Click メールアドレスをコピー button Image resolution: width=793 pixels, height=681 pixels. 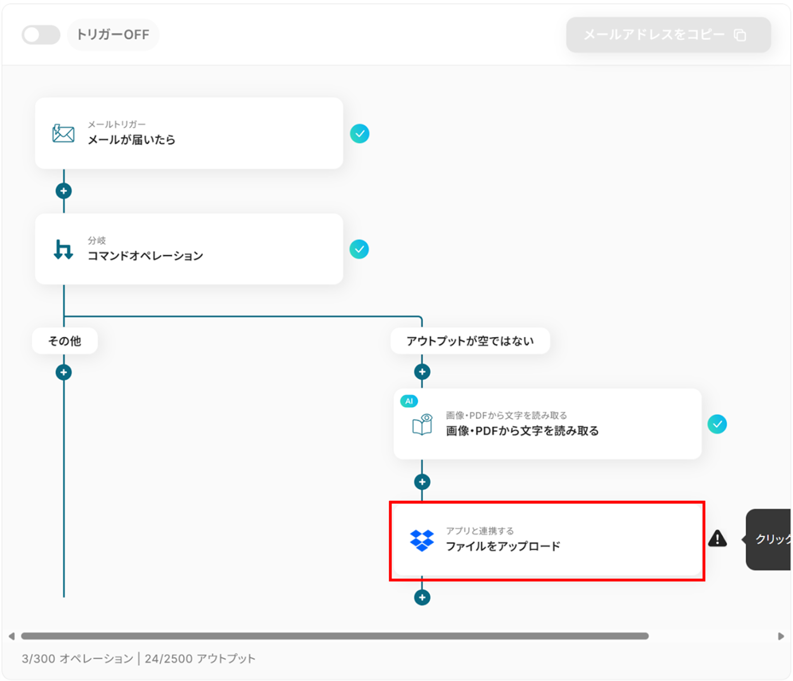pyautogui.click(x=668, y=35)
